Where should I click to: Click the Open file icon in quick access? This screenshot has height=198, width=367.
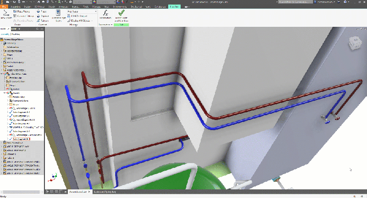pyautogui.click(x=14, y=2)
